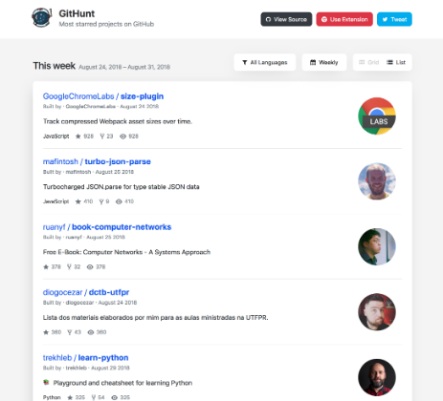This screenshot has width=443, height=401.
Task: Switch to List view
Action: pyautogui.click(x=396, y=62)
